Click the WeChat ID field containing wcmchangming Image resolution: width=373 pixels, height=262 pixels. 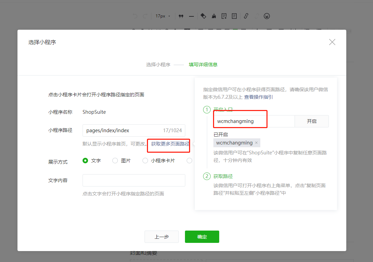(x=254, y=121)
